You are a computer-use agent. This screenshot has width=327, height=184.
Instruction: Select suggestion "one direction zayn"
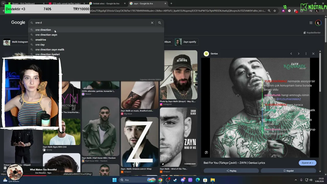coord(96,35)
